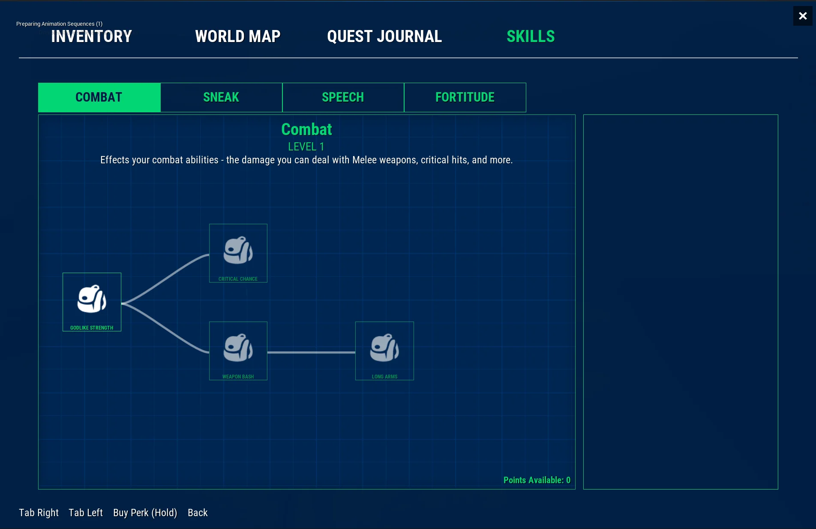Click the Combat panel title
816x529 pixels.
(x=306, y=129)
